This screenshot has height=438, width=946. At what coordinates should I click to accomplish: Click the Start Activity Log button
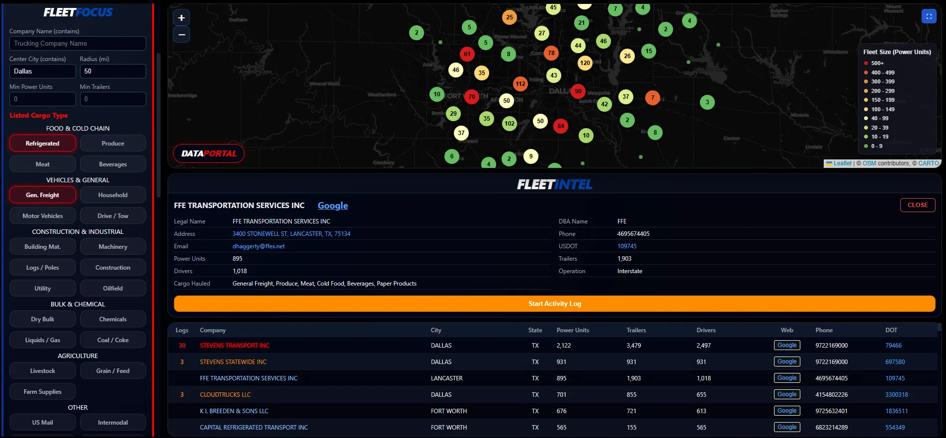point(554,303)
